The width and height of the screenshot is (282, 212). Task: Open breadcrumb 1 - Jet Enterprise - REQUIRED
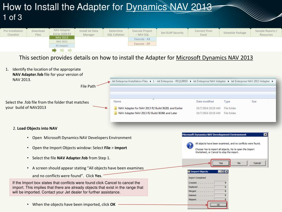(170, 81)
